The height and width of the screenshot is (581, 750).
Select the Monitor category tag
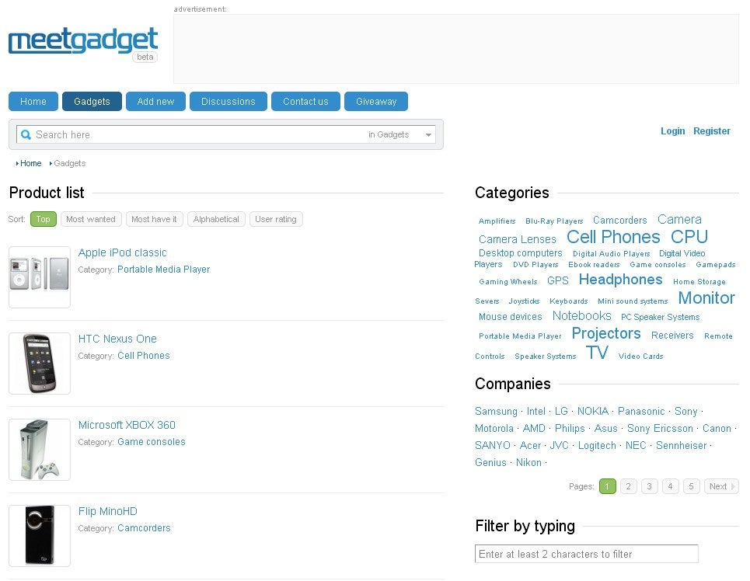[706, 298]
